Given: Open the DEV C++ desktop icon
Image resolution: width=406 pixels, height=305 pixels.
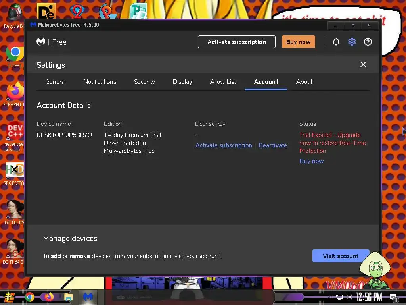Looking at the screenshot, I should (x=14, y=136).
